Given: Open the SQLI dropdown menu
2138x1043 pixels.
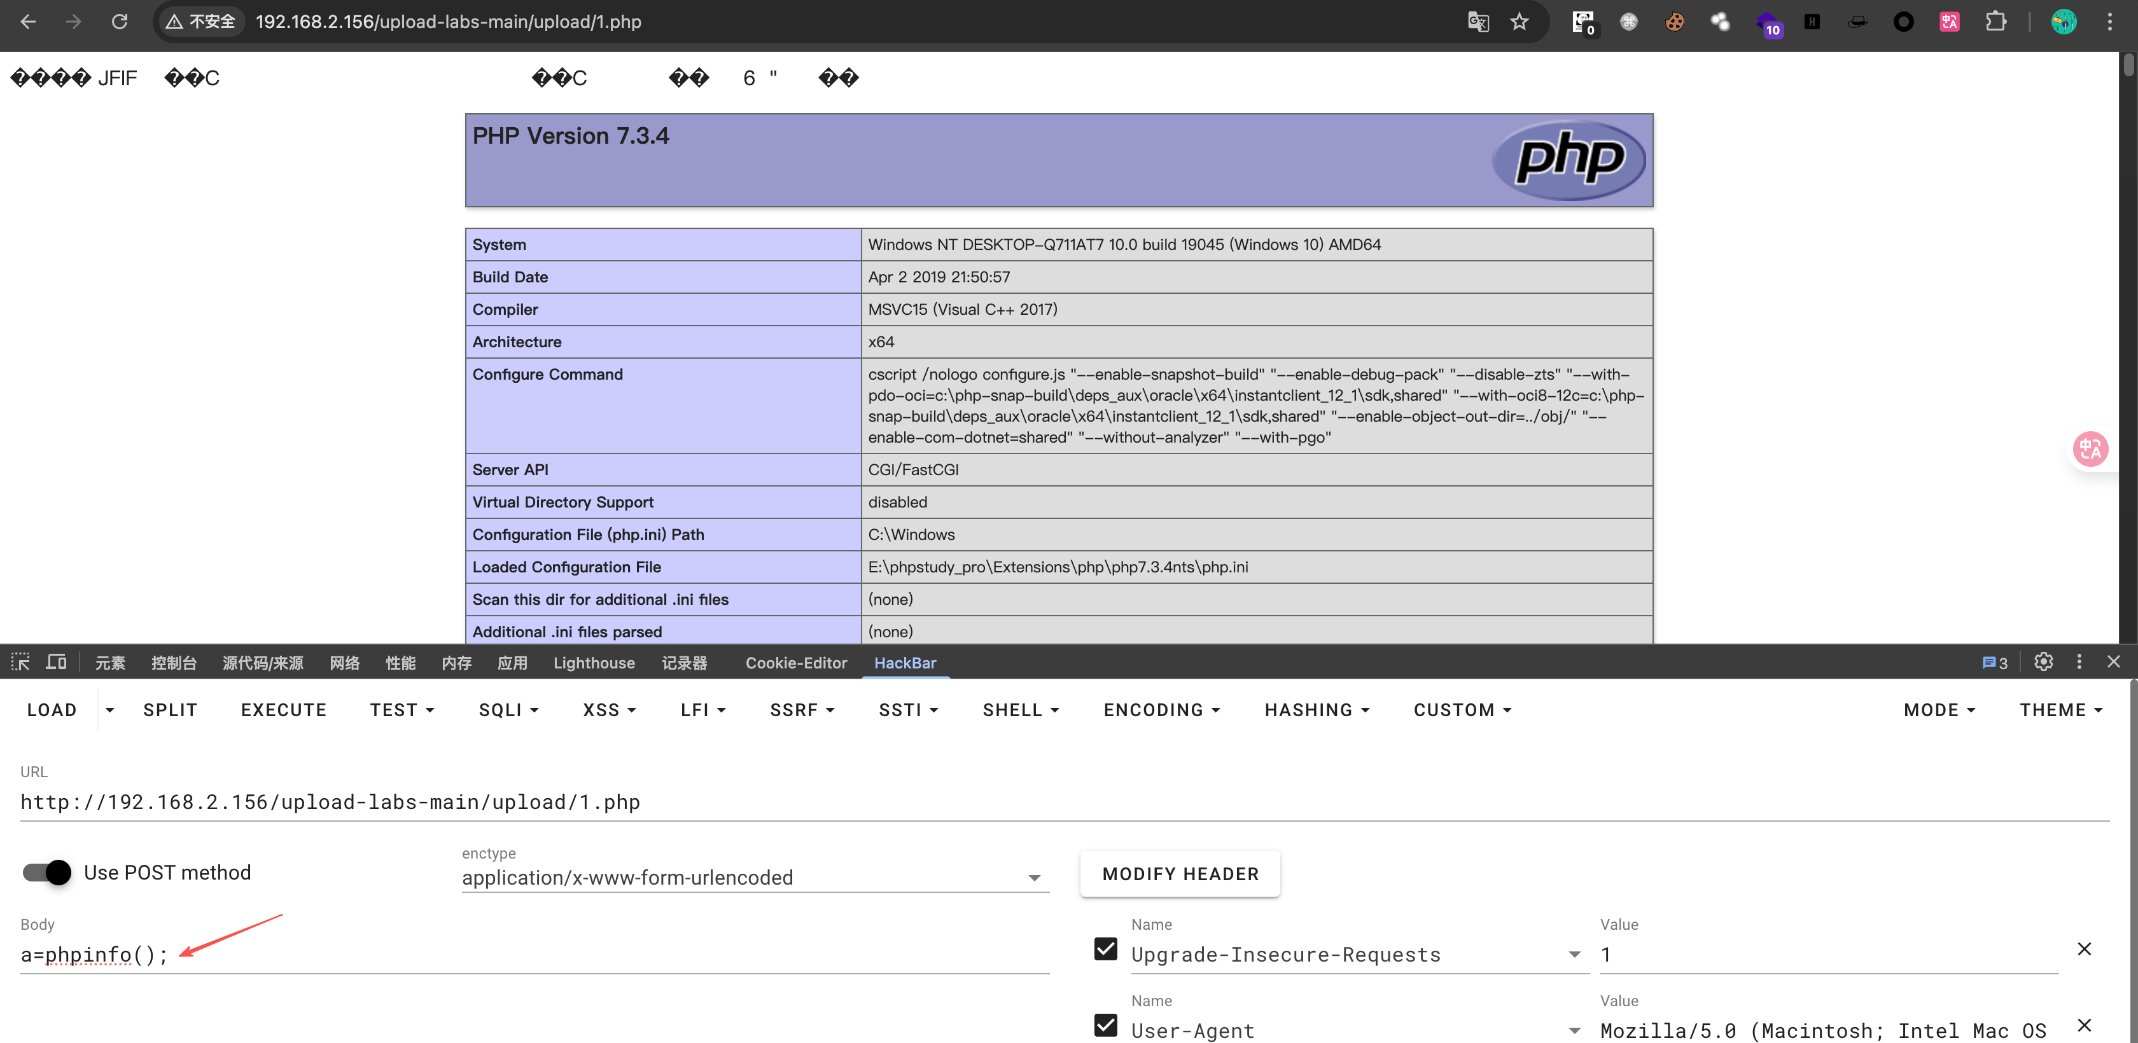Looking at the screenshot, I should [x=509, y=710].
